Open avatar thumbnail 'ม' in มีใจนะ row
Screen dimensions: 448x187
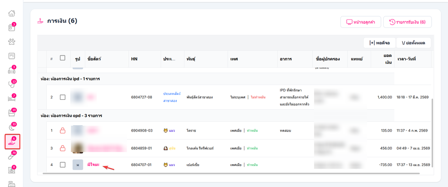78,165
